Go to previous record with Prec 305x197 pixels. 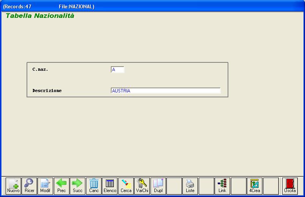pos(61,186)
